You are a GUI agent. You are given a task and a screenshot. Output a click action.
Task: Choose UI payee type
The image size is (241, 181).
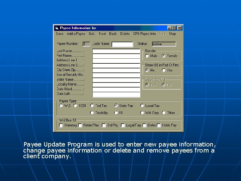tap(116, 113)
